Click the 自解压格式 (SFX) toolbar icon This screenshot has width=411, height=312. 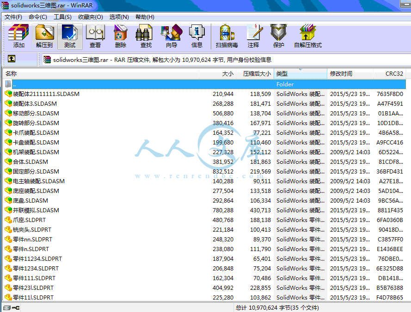pos(308,32)
